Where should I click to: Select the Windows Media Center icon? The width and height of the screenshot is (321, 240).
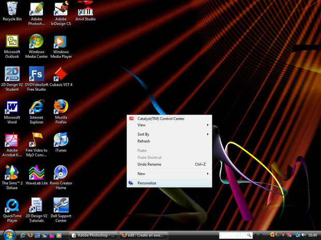[x=36, y=46]
